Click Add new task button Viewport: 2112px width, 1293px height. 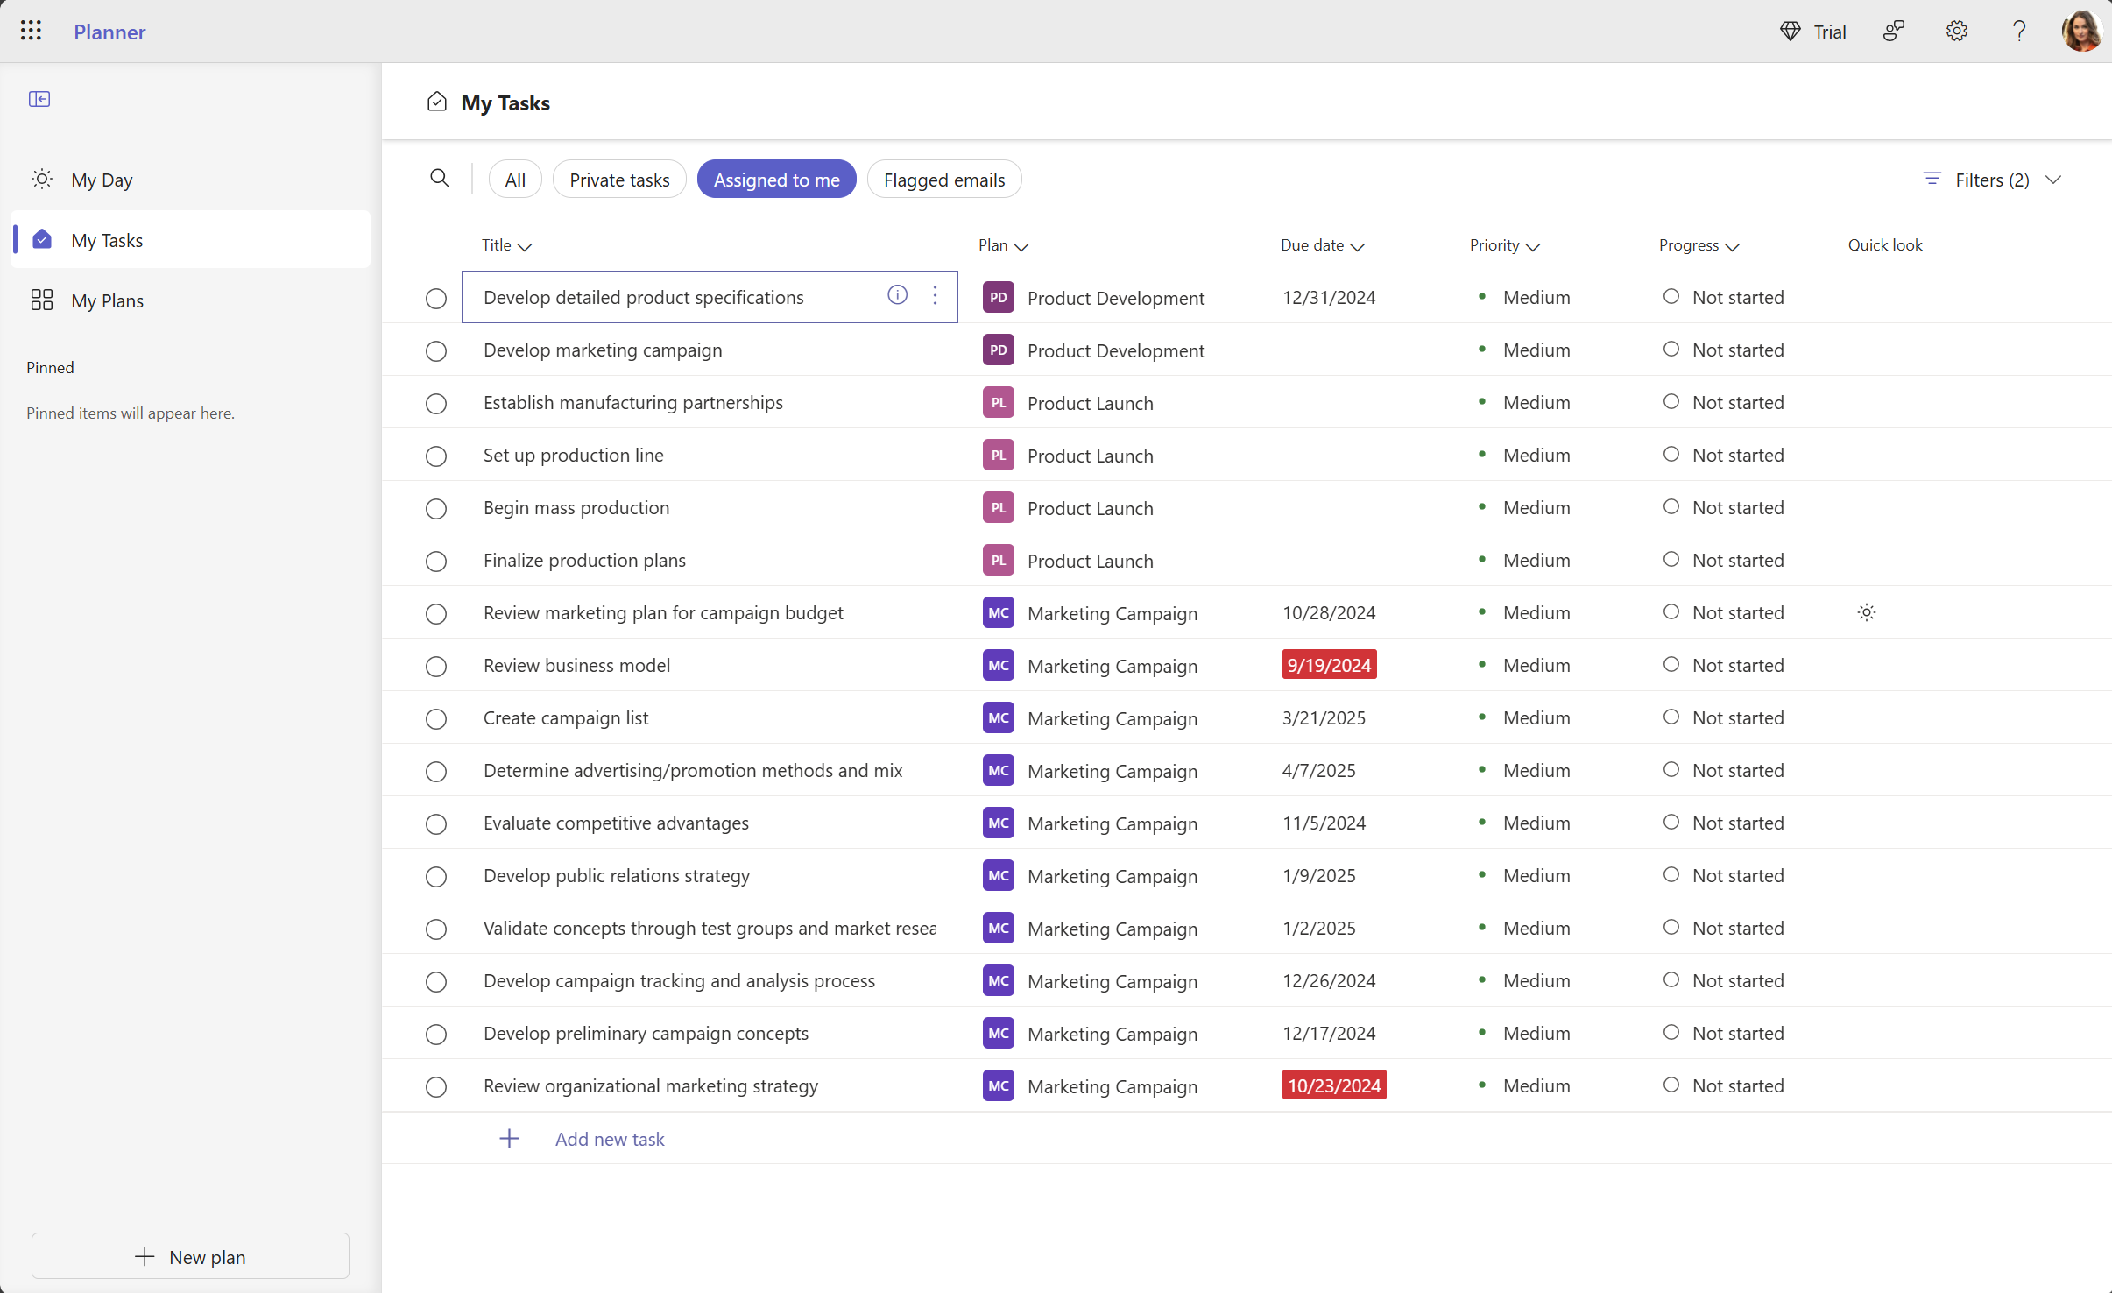coord(610,1138)
